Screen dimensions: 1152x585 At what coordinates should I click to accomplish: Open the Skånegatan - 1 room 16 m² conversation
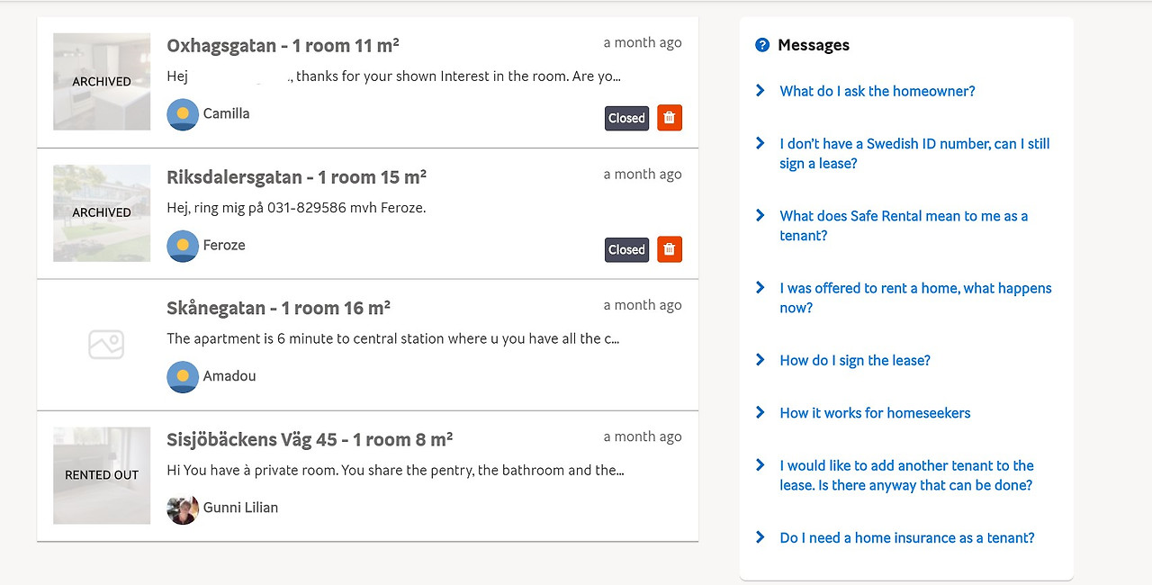pyautogui.click(x=278, y=309)
